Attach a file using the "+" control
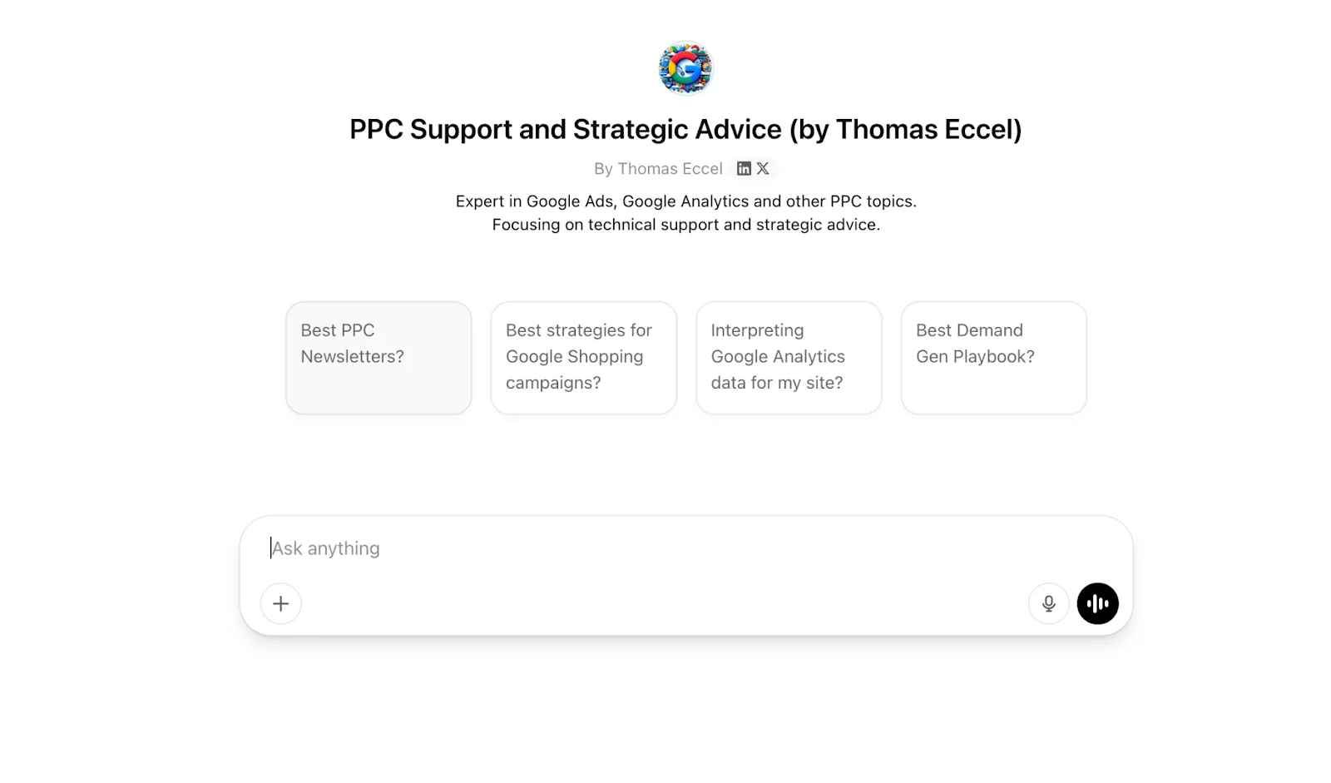 coord(280,603)
